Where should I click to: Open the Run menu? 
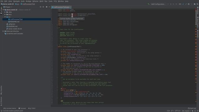tap(46, 1)
